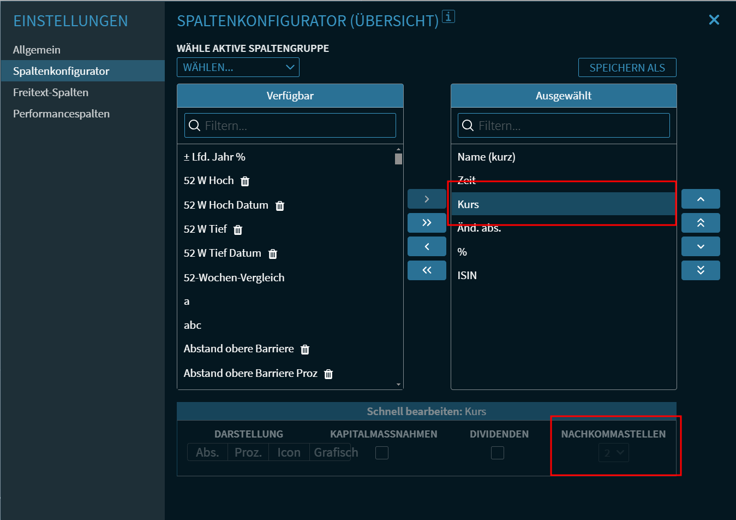This screenshot has width=736, height=520.
Task: Move "Kurs" to top using double-up arrow
Action: tap(701, 222)
